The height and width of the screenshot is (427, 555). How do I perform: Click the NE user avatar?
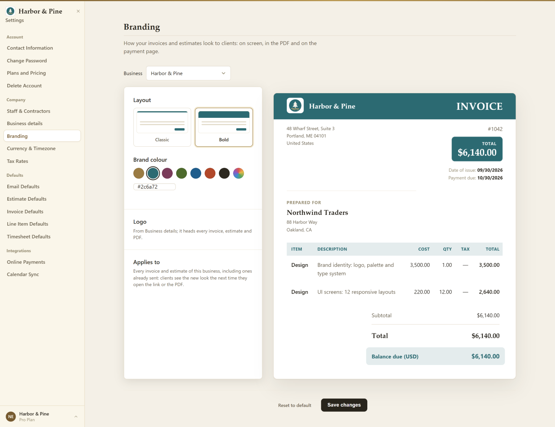11,417
